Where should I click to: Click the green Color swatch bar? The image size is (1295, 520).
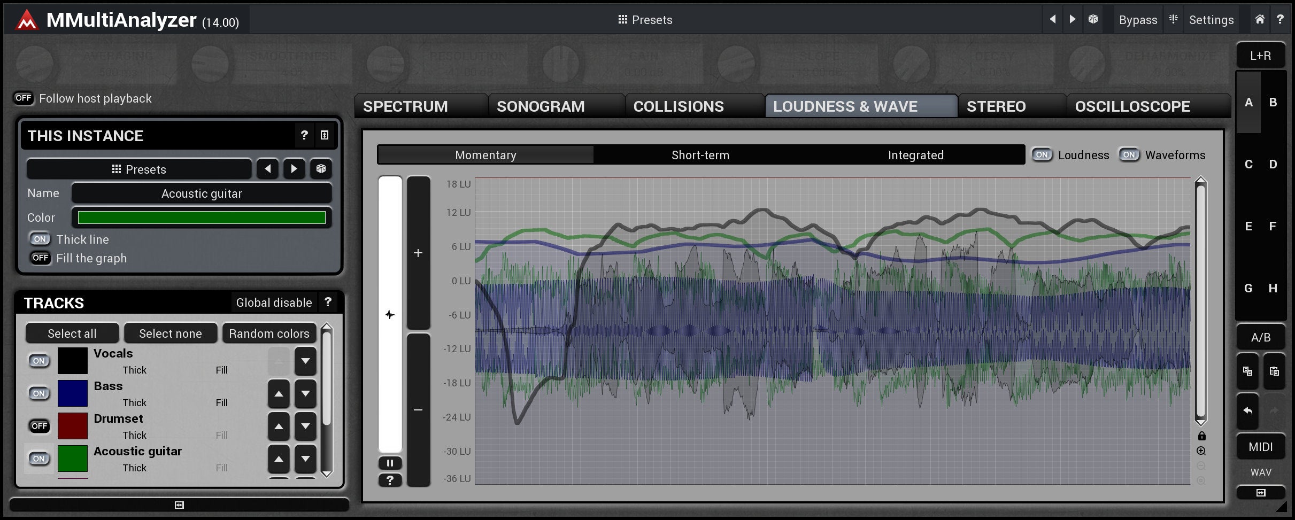pos(202,218)
